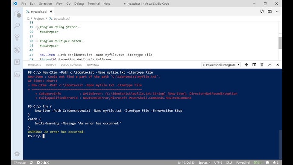The width and height of the screenshot is (293, 165).
Task: Expand the folded region Multiple Catch
Action: tap(37, 41)
